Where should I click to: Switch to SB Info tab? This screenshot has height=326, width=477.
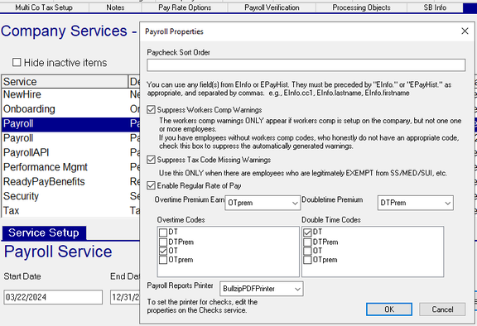[435, 7]
